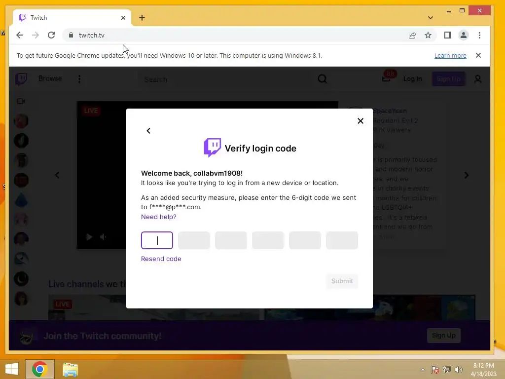Click the padlock site info icon
The width and height of the screenshot is (505, 379).
pos(71,35)
